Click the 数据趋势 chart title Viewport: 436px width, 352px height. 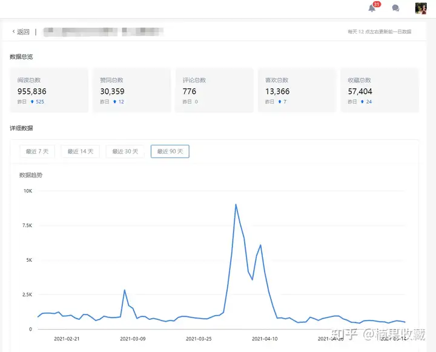pos(31,175)
